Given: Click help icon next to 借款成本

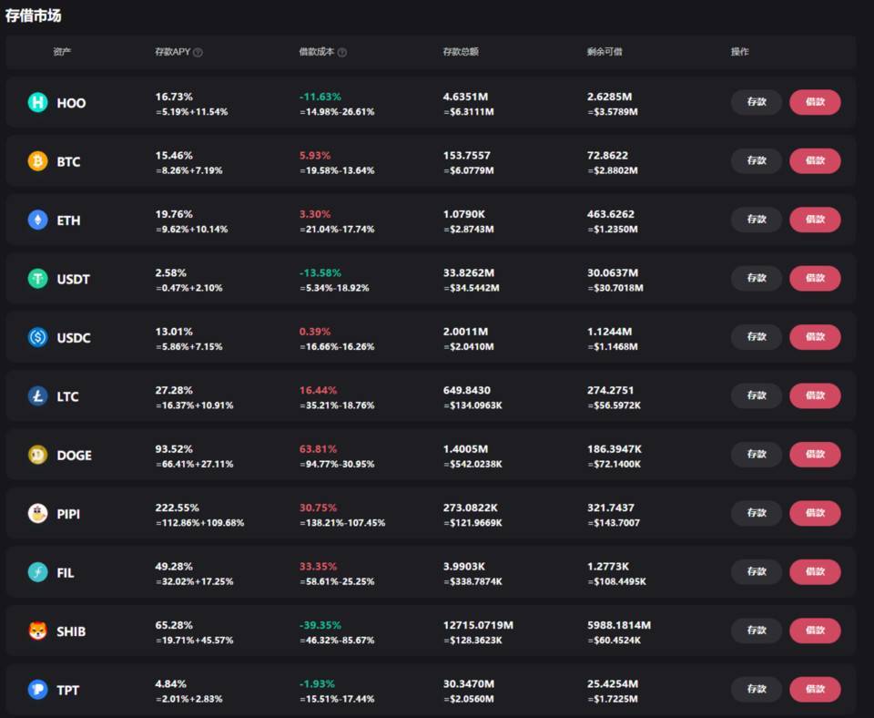Looking at the screenshot, I should point(342,53).
